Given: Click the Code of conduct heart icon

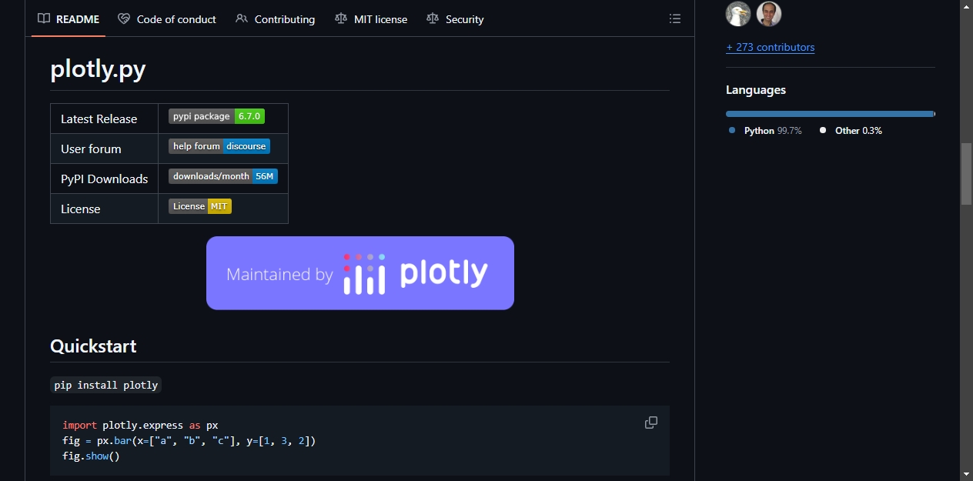Looking at the screenshot, I should point(124,19).
